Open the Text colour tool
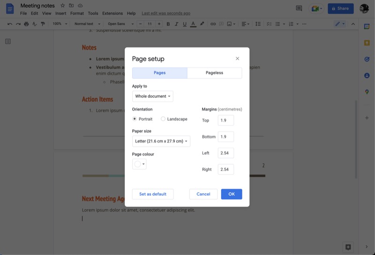The width and height of the screenshot is (375, 255). coord(193,24)
